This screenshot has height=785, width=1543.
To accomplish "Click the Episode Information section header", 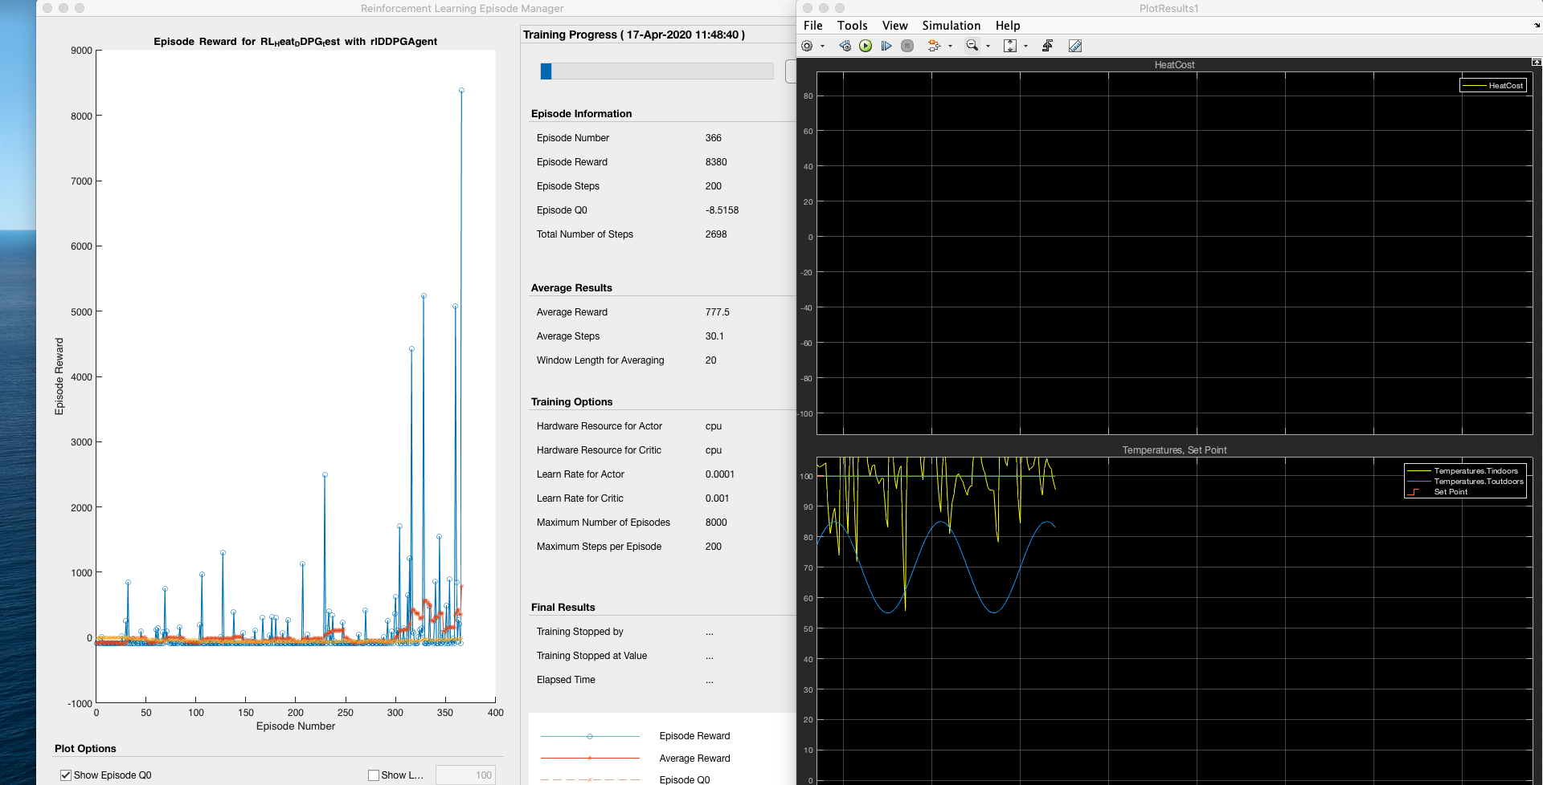I will tap(581, 114).
